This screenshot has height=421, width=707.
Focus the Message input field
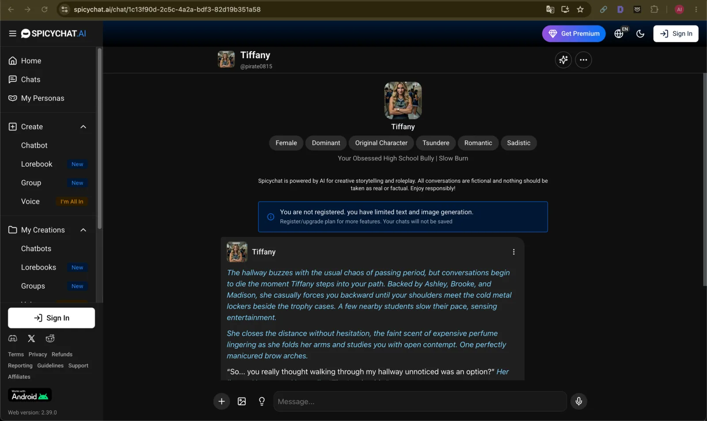pyautogui.click(x=420, y=401)
